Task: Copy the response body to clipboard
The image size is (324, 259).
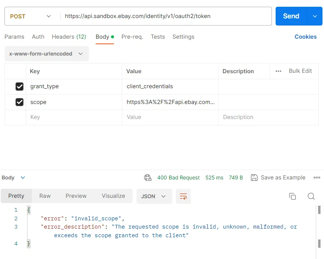Action: click(x=292, y=196)
